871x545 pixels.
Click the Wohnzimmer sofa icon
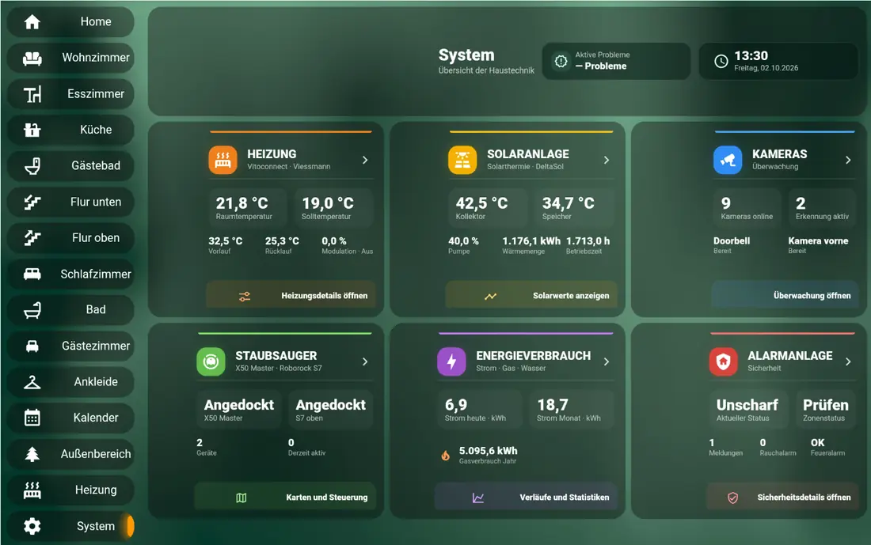pos(32,58)
